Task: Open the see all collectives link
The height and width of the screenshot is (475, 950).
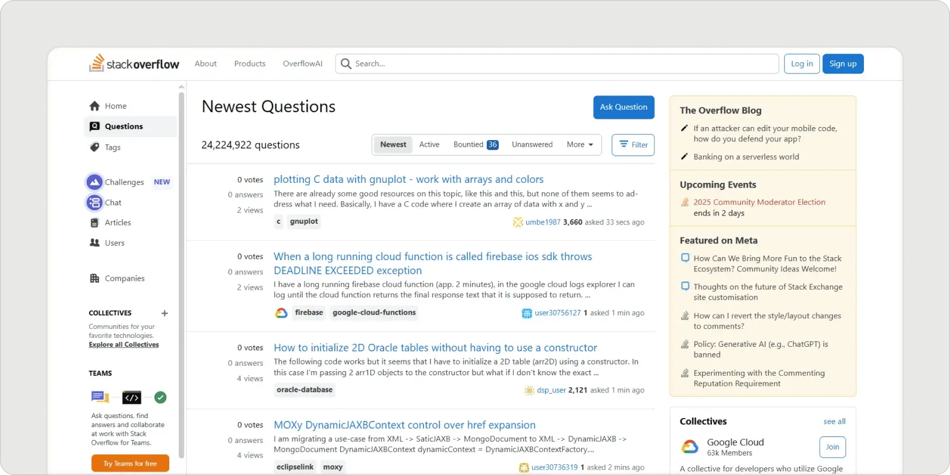Action: [x=834, y=421]
